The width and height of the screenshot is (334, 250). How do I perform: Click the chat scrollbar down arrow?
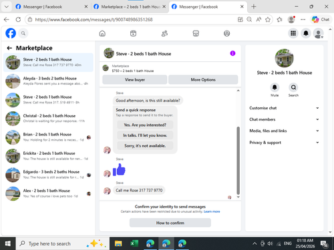pos(238,197)
